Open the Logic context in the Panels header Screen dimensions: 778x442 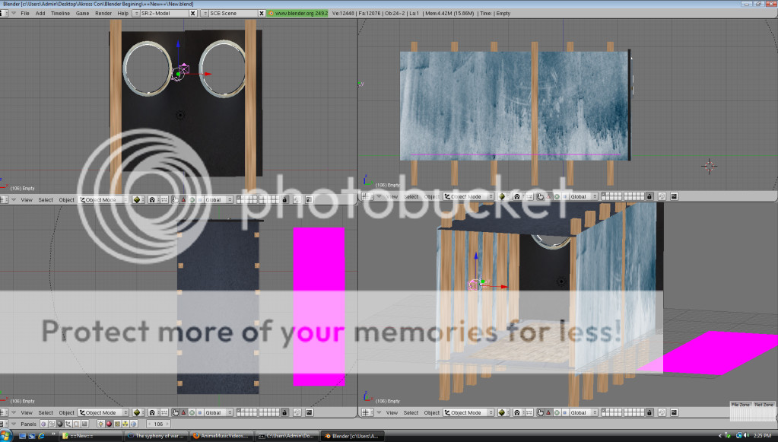click(44, 425)
